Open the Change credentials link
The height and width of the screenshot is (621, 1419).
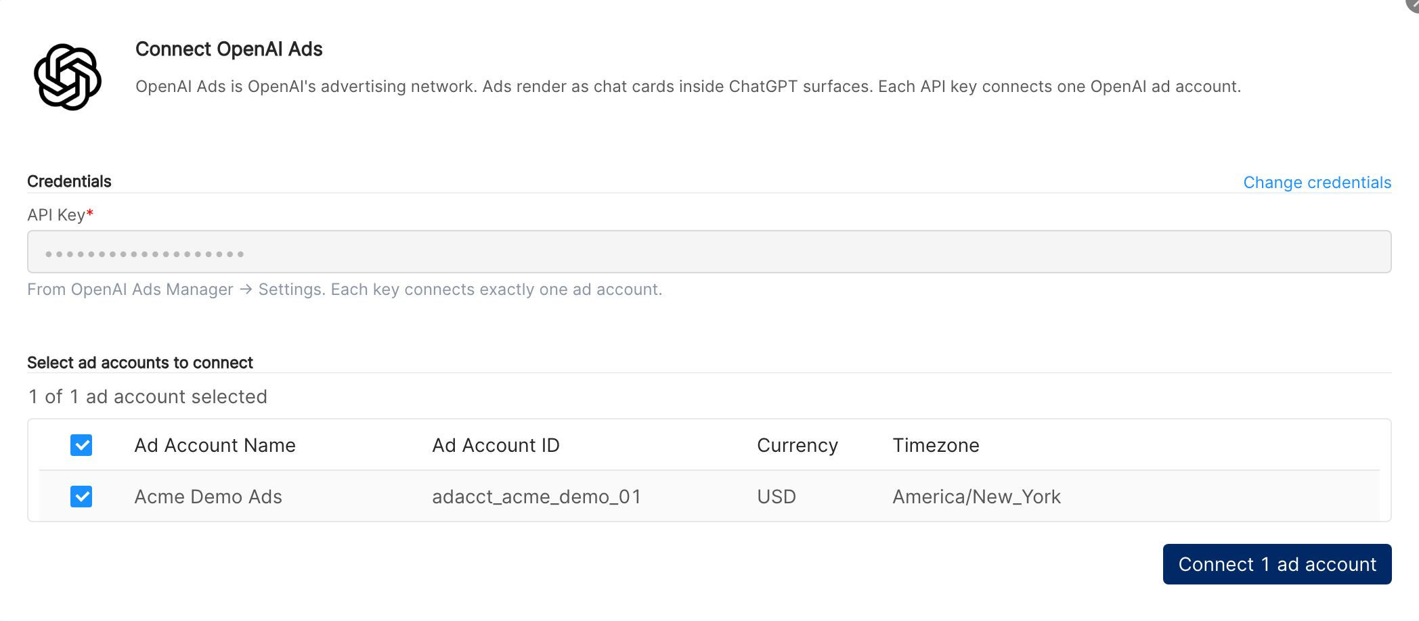(1317, 183)
